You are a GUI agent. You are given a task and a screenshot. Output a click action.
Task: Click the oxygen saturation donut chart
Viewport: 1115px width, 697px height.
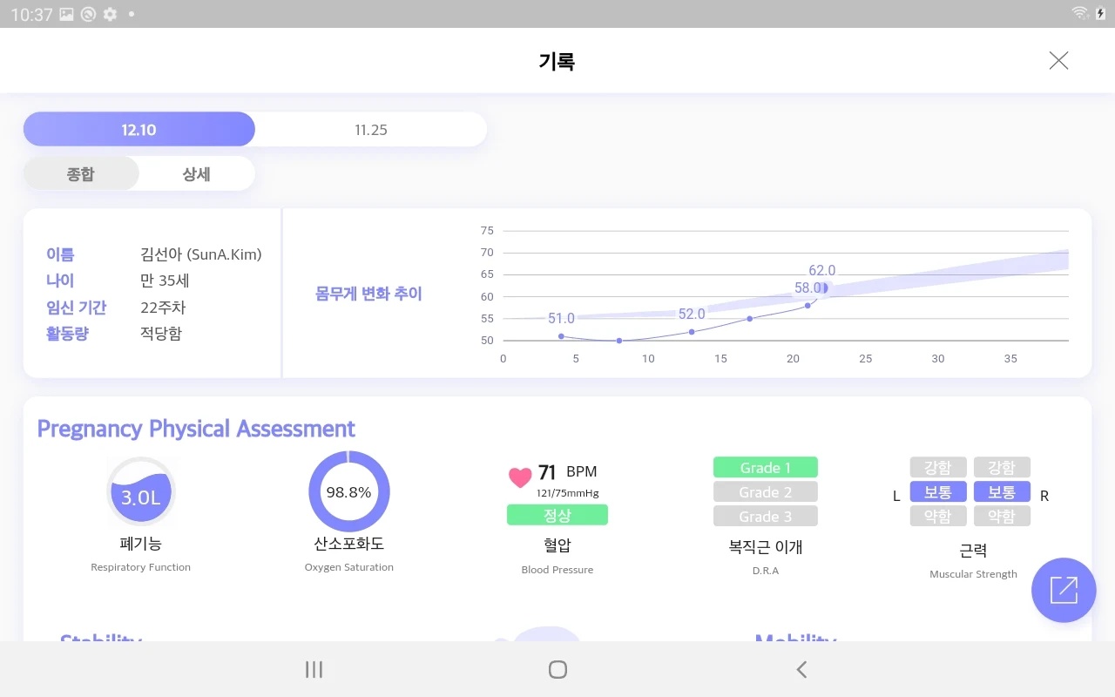(348, 491)
